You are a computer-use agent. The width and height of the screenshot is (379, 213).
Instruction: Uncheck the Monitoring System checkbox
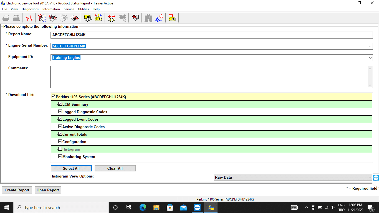tap(60, 157)
